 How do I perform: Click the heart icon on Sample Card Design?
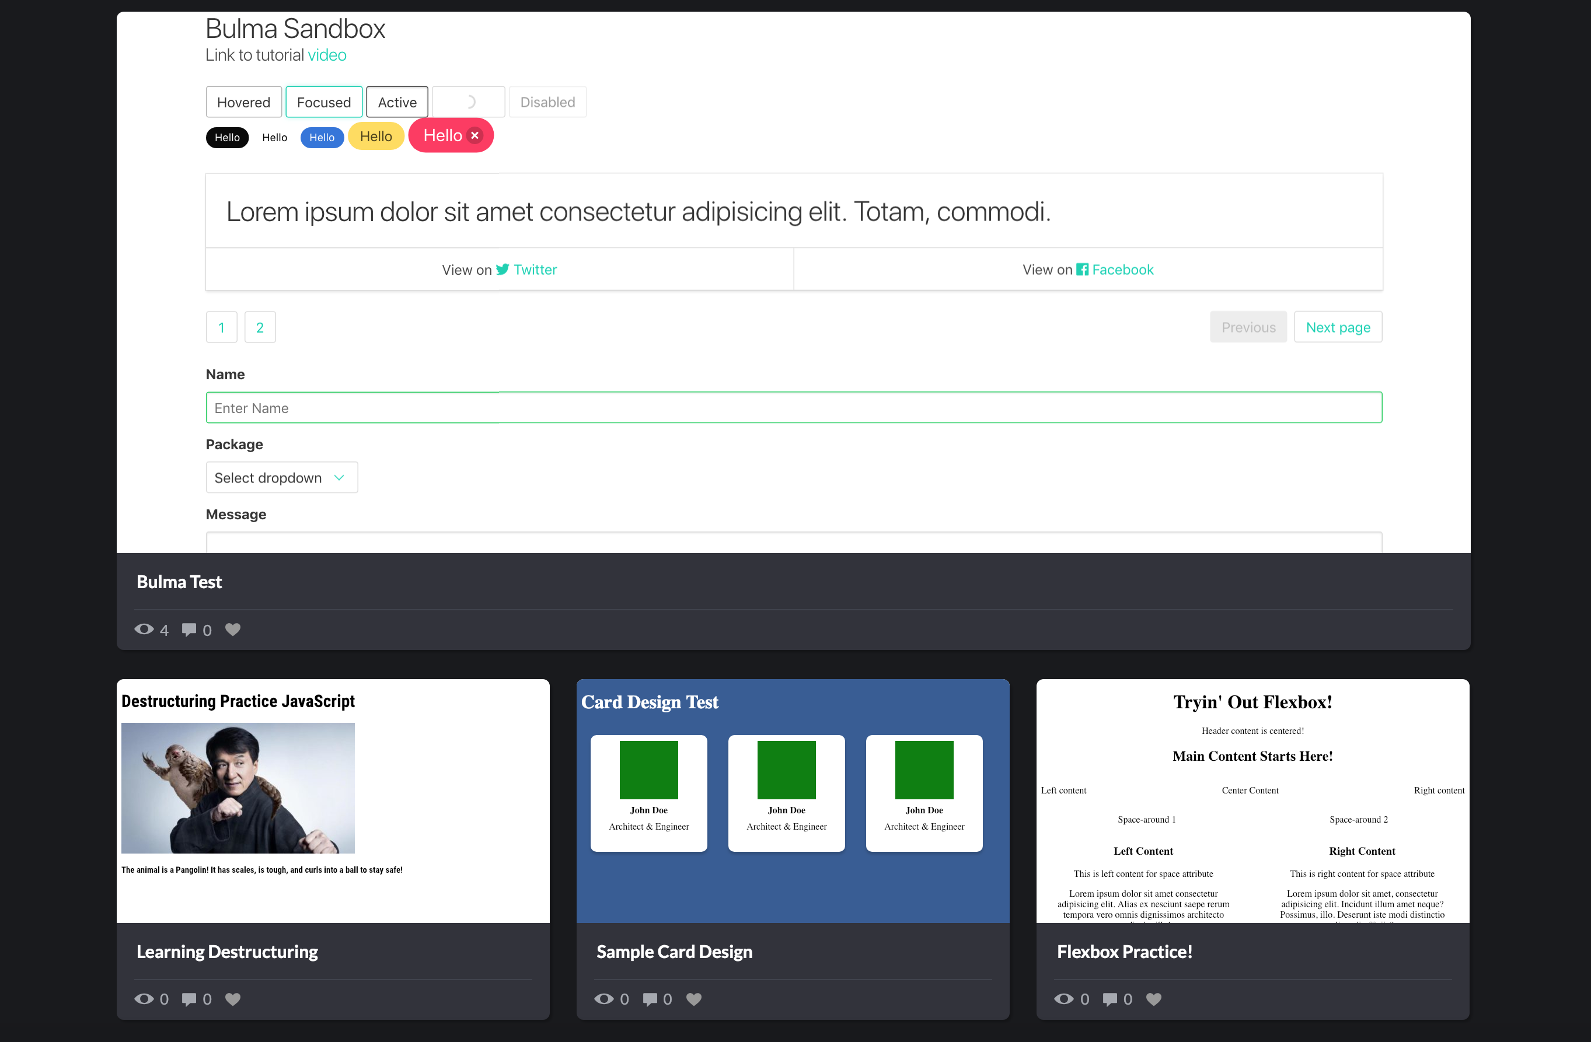pos(693,999)
